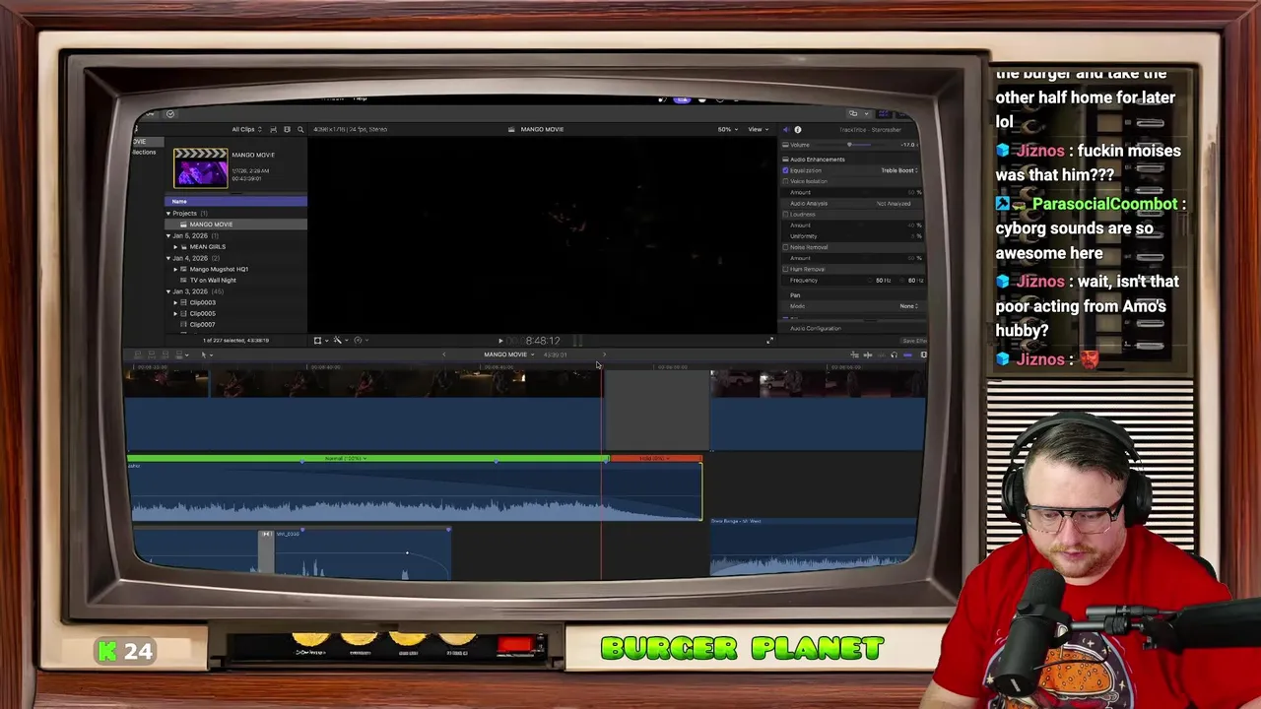Toggle the clip appearance icon in browser
The image size is (1261, 709).
(x=274, y=129)
